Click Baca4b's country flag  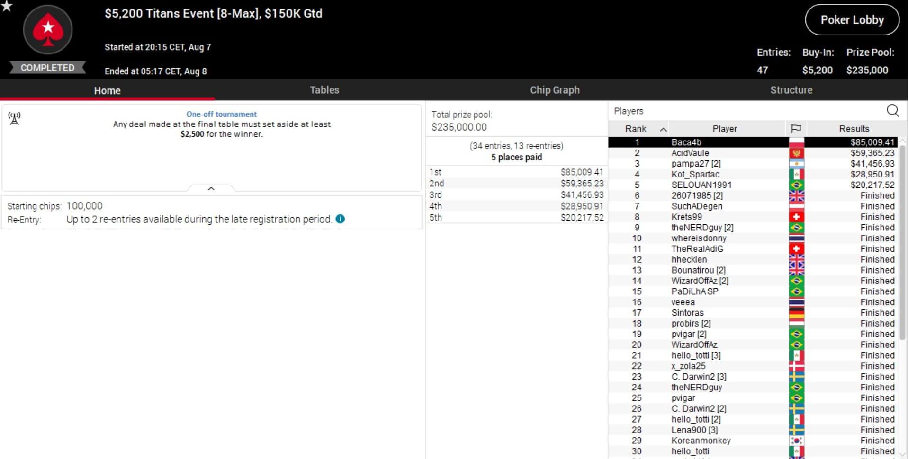point(796,142)
